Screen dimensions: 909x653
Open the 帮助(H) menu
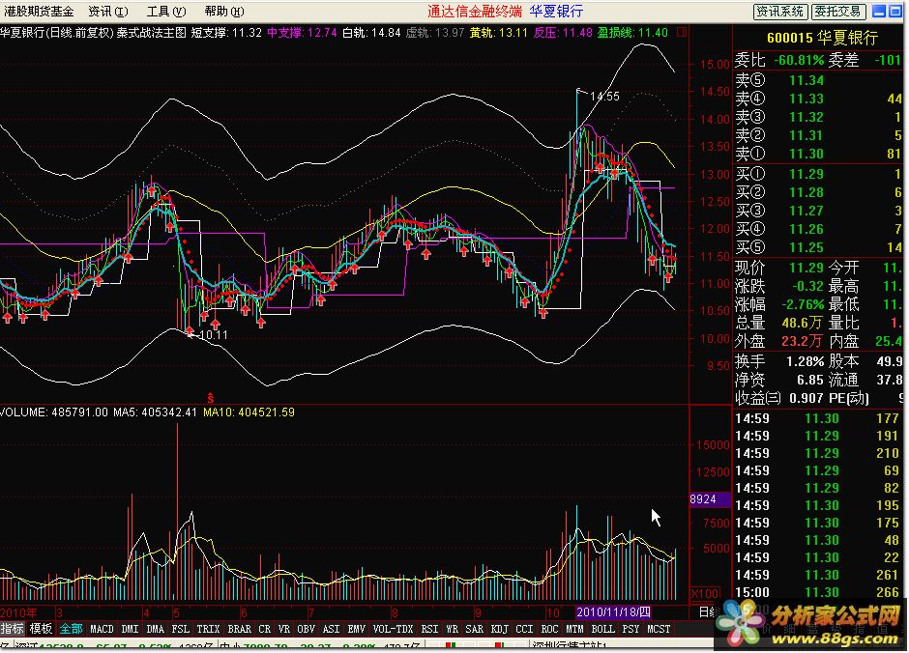tap(224, 11)
